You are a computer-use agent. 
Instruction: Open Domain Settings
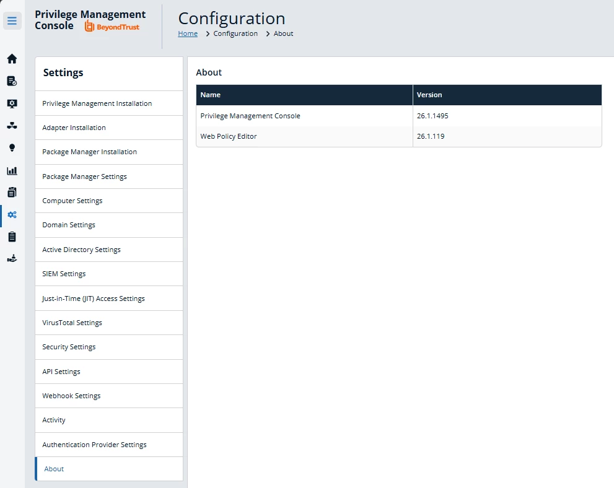coord(109,225)
